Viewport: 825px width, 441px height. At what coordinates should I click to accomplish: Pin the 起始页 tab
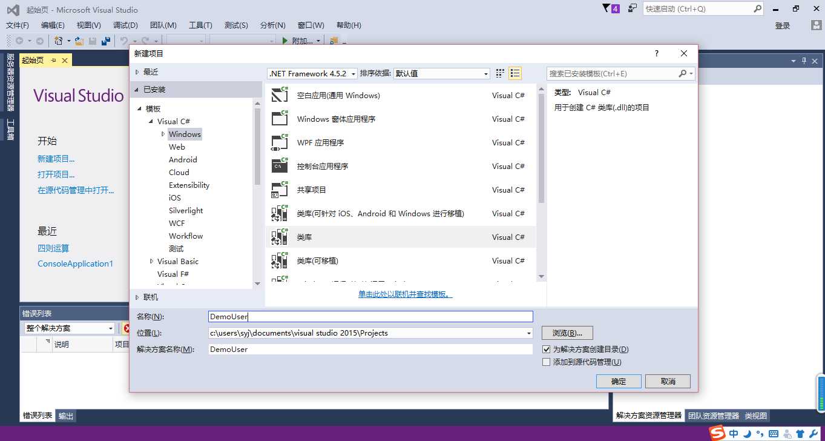(53, 60)
